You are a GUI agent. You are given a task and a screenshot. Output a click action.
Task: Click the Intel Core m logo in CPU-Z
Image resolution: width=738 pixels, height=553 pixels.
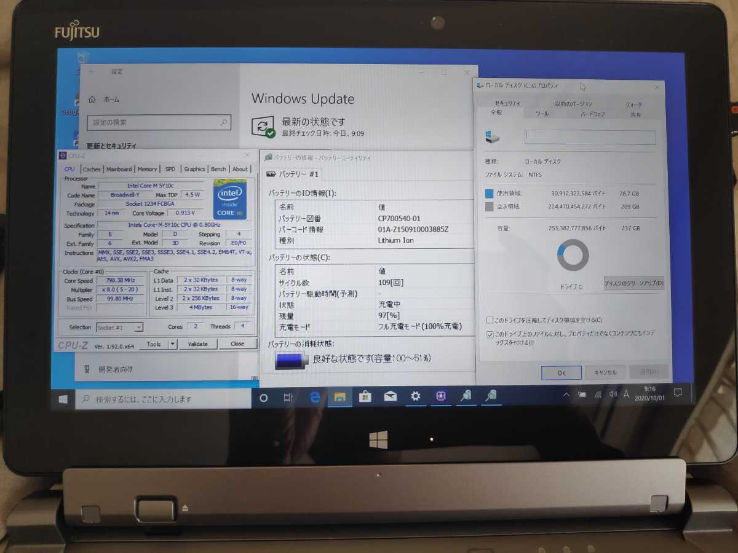click(x=230, y=199)
